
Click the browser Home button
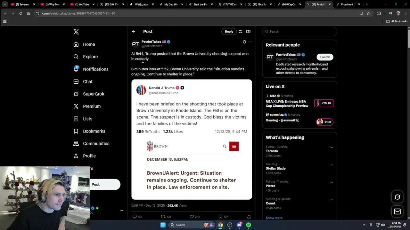pos(28,13)
